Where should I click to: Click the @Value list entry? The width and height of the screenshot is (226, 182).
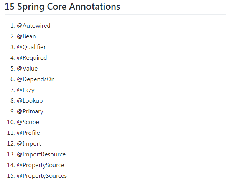[27, 69]
